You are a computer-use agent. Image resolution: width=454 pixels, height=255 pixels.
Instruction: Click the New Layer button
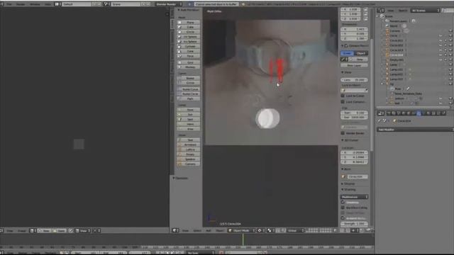tap(355, 65)
